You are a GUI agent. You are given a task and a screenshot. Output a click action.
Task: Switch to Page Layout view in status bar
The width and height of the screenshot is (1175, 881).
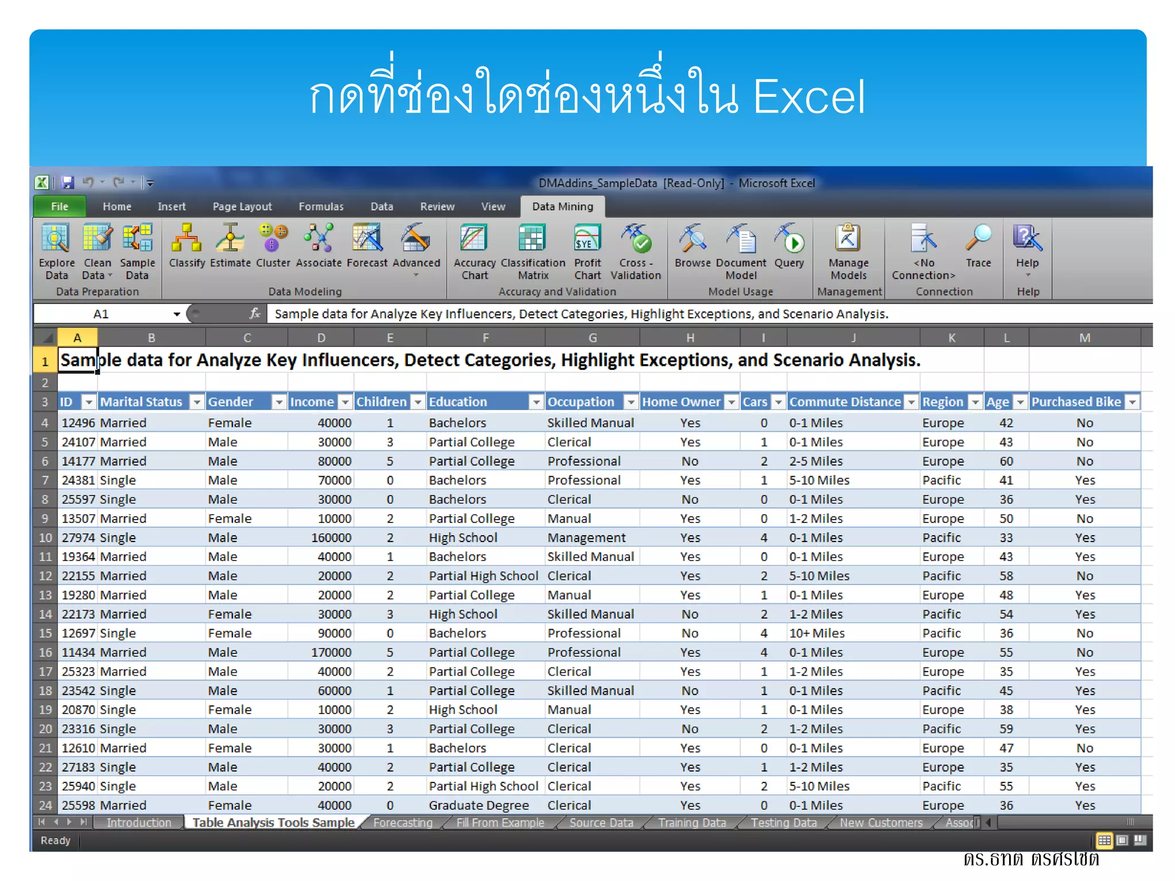(x=1123, y=840)
